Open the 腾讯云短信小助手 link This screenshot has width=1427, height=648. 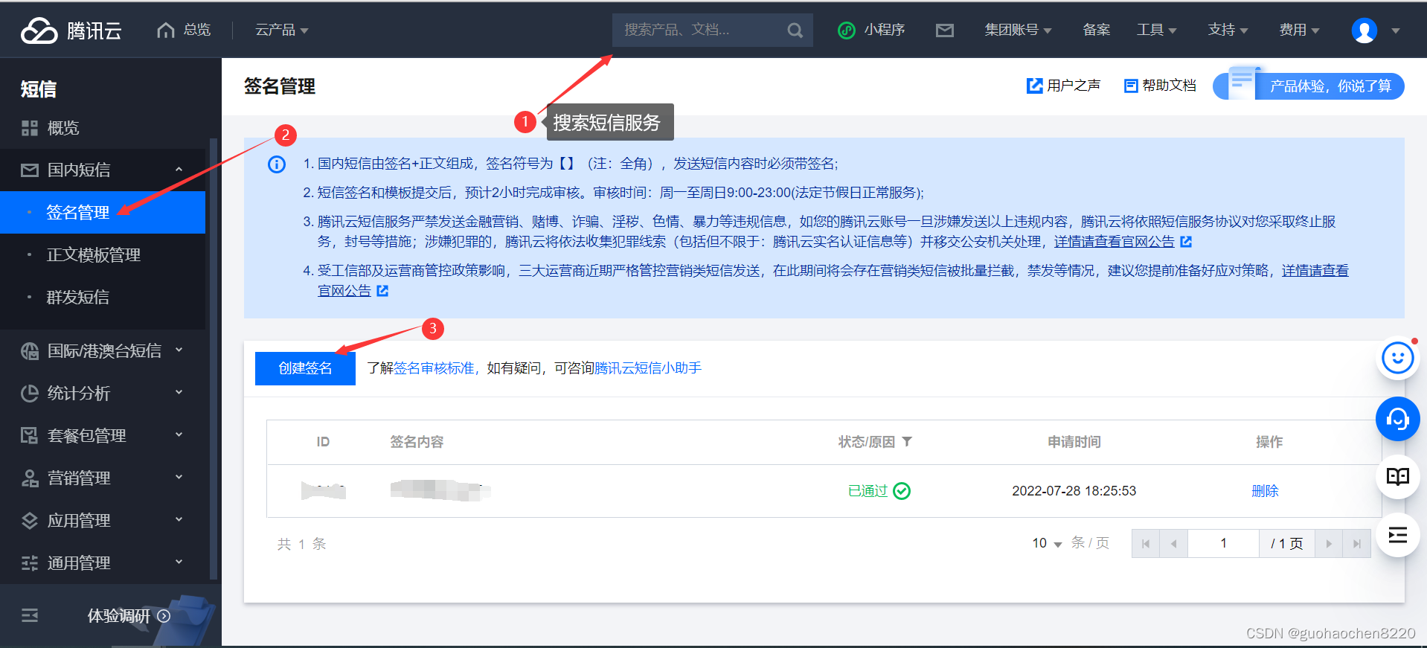pyautogui.click(x=648, y=368)
